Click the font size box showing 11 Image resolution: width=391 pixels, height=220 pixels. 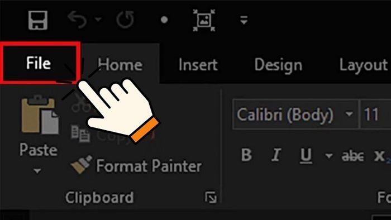point(375,114)
